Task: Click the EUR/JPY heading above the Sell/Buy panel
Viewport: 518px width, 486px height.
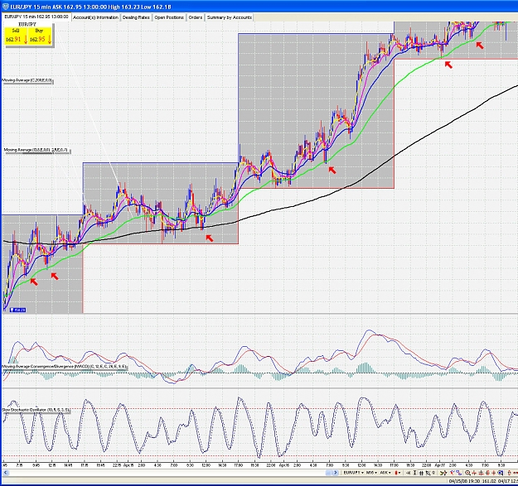Action: coord(27,24)
